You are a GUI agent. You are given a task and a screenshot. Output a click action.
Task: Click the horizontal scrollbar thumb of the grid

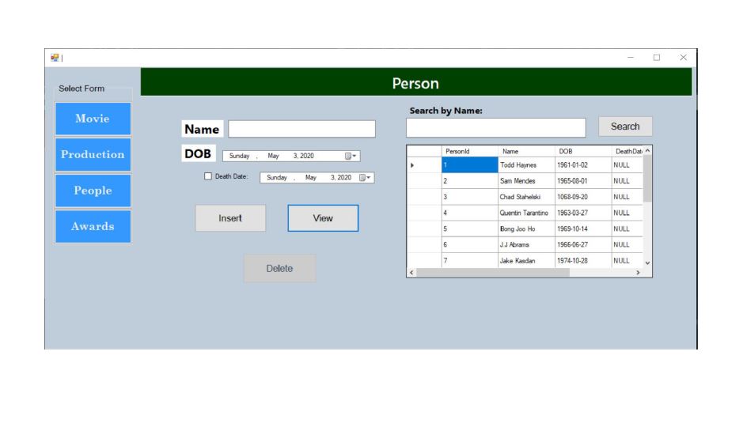(493, 272)
